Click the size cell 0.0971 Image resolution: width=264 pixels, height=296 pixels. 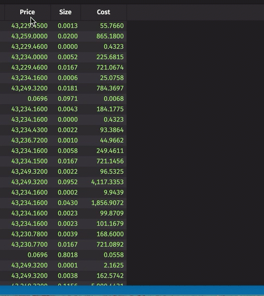[67, 99]
